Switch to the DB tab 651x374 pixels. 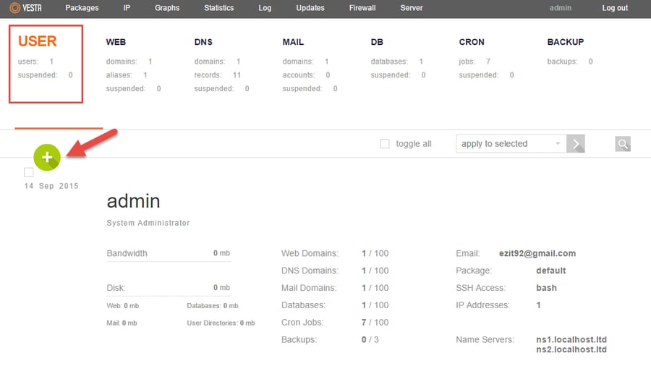point(377,42)
